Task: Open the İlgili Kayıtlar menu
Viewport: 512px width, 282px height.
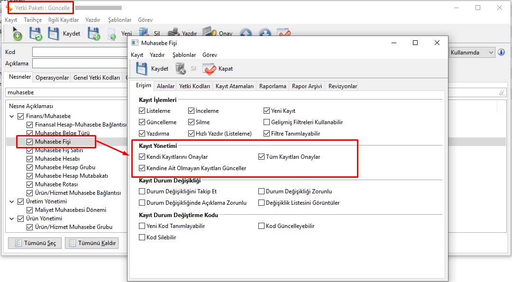Action: [x=64, y=20]
